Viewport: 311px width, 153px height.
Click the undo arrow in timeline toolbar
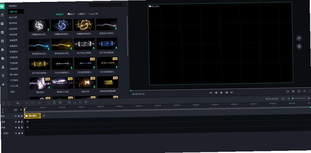click(x=3, y=103)
